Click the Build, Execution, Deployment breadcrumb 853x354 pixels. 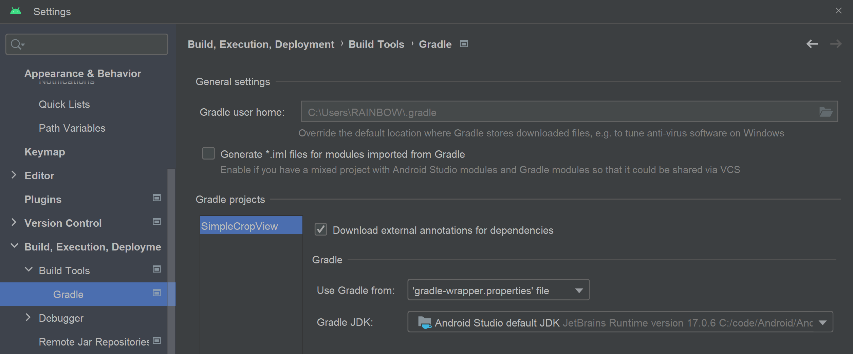(x=261, y=44)
